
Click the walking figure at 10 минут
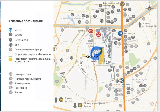click(81, 63)
